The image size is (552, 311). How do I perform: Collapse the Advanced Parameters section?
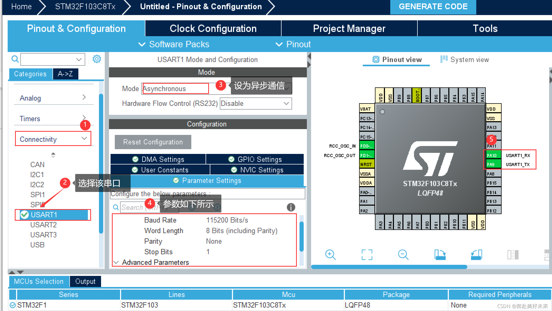pos(116,262)
